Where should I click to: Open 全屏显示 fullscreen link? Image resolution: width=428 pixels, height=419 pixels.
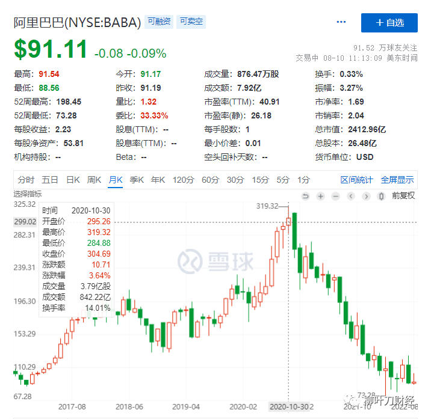397,180
